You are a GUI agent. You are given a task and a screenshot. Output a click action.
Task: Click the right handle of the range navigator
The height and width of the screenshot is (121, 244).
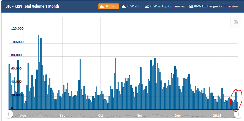tap(238, 114)
